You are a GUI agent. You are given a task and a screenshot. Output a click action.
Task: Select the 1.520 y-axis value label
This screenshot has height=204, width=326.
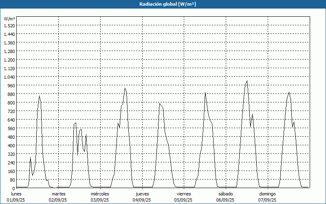click(9, 25)
